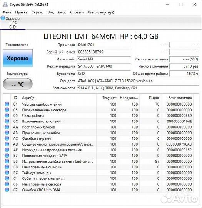
Task: Minimize the CrystalDiskInfo window
Action: tap(167, 5)
